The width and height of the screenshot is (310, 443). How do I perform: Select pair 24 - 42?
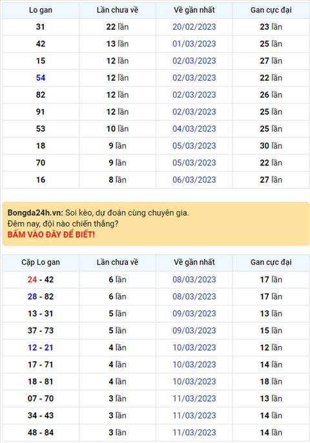[x=41, y=280]
